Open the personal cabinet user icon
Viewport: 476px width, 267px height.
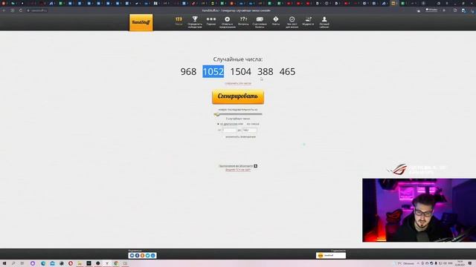pyautogui.click(x=324, y=22)
